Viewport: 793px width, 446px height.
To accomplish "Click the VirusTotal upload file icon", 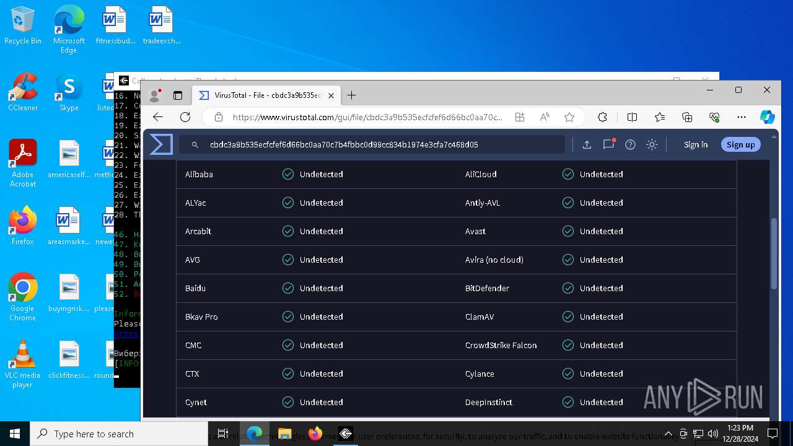I will (x=587, y=144).
